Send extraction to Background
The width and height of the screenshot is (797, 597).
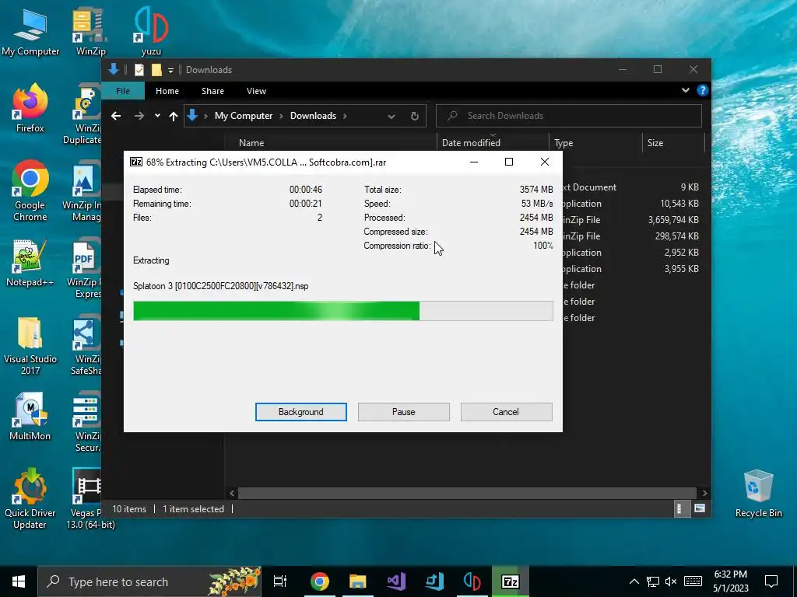(x=301, y=412)
